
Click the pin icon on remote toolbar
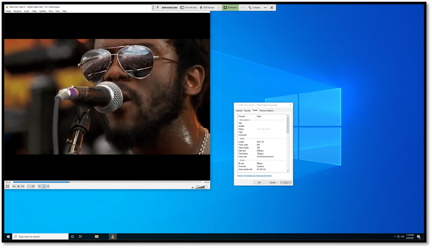point(157,8)
